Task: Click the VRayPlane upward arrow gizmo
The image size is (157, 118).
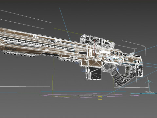Action: tap(149, 86)
